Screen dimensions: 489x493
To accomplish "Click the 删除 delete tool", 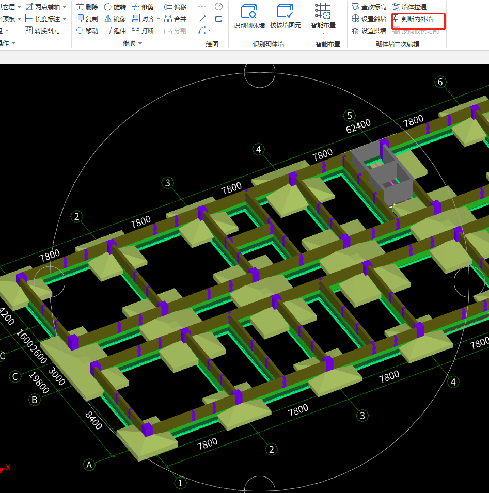I will click(87, 7).
